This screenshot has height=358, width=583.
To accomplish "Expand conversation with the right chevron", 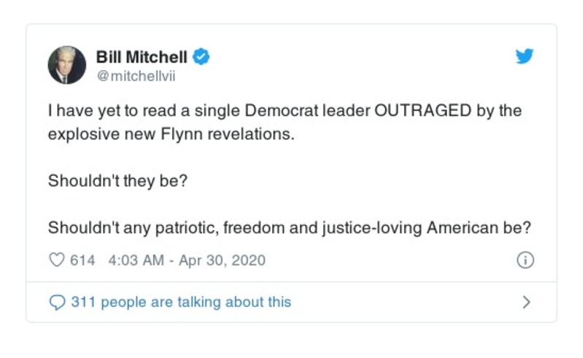I will [x=527, y=302].
